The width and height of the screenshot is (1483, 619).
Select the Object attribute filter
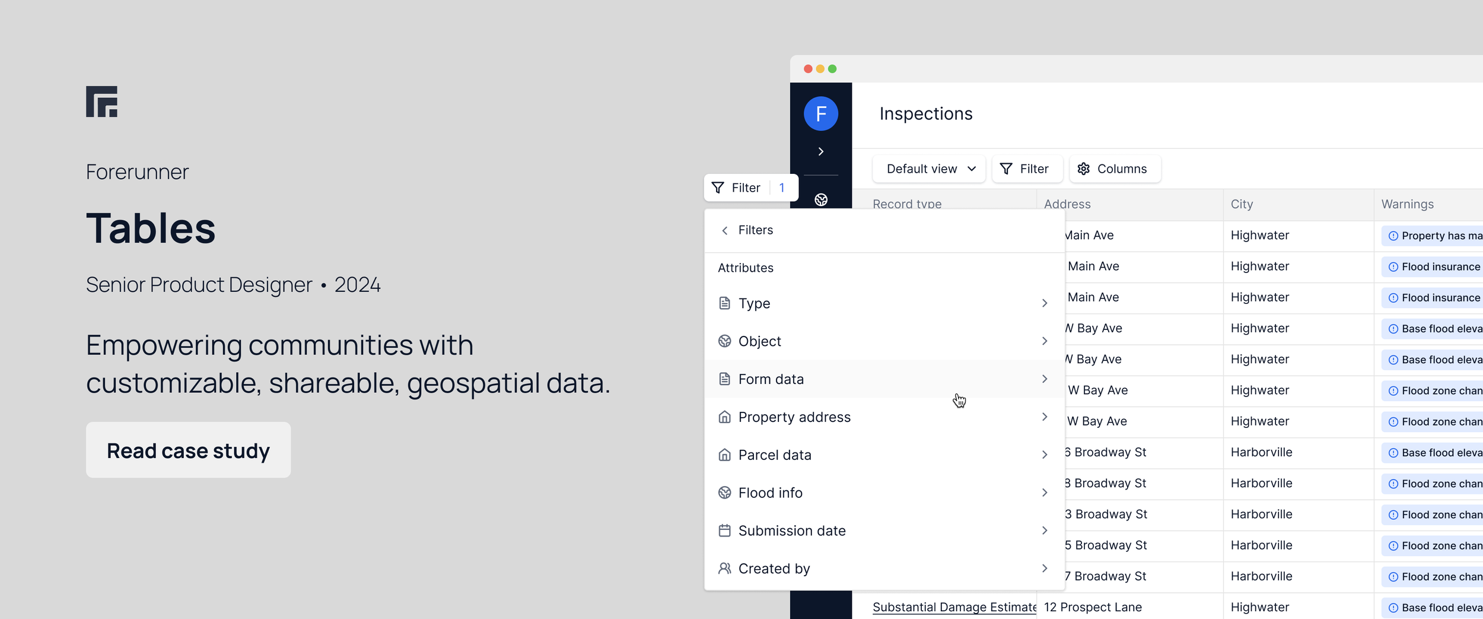coord(884,341)
